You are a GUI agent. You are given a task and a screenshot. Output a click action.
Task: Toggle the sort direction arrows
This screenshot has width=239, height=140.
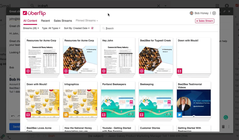(x=92, y=28)
